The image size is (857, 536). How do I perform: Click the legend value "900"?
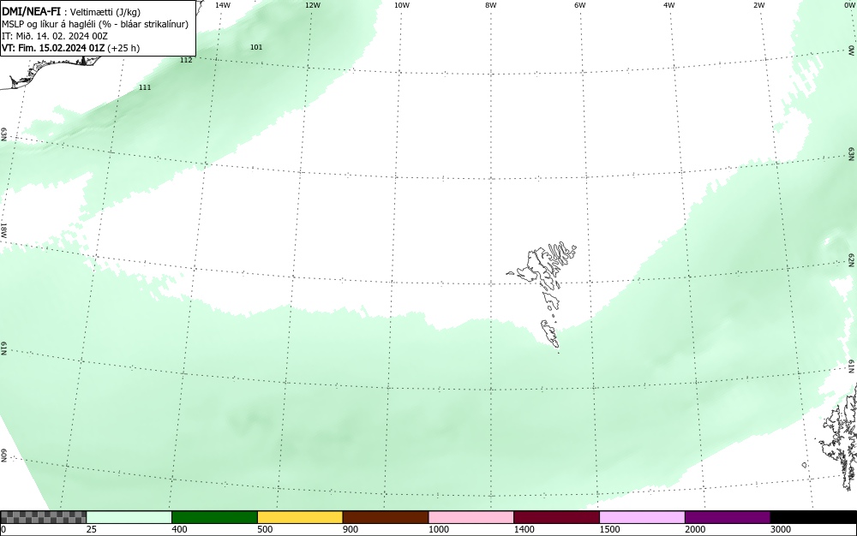(351, 529)
